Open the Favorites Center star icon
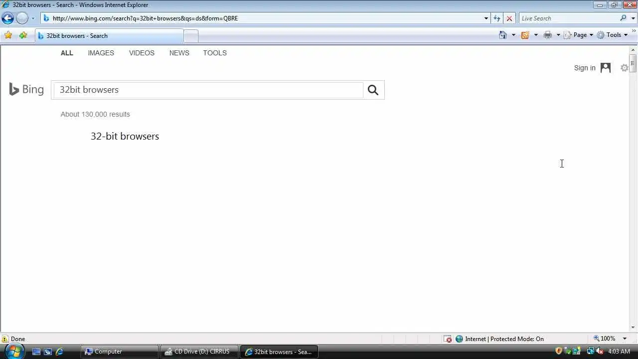Image resolution: width=638 pixels, height=359 pixels. tap(8, 35)
